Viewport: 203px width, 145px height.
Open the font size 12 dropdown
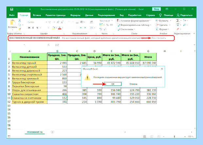tap(54, 22)
